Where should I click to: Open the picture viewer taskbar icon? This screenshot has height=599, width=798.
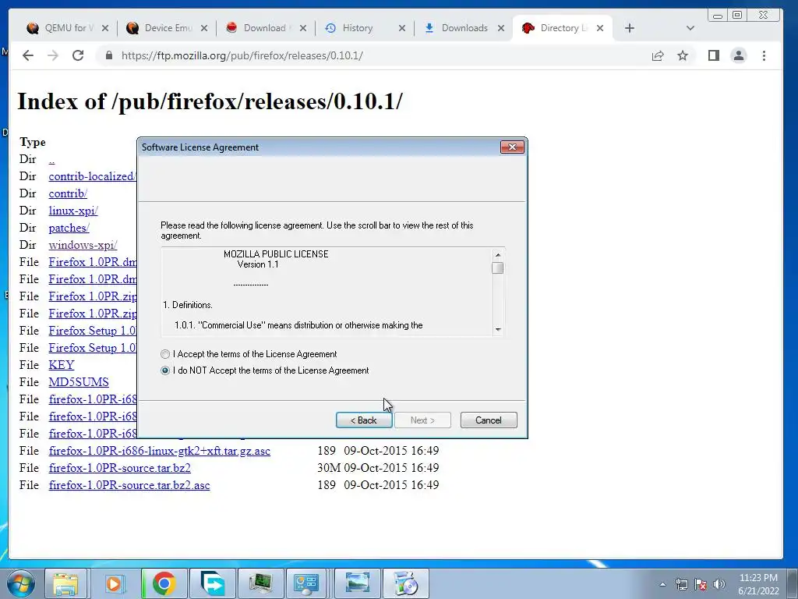pos(357,583)
